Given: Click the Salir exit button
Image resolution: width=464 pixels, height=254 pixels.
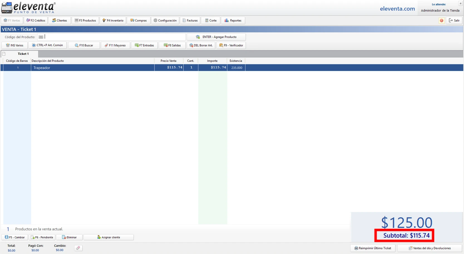Looking at the screenshot, I should pyautogui.click(x=454, y=21).
